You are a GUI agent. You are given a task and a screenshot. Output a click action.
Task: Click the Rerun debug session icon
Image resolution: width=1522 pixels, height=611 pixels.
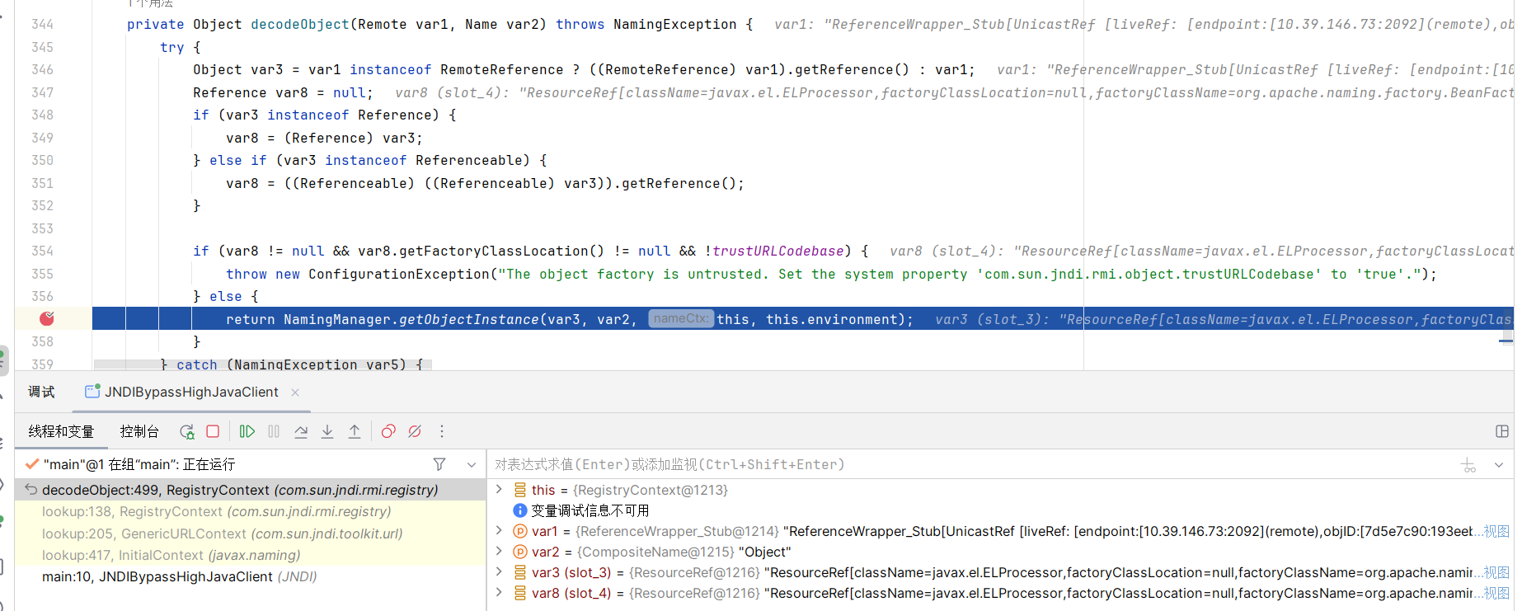(x=187, y=431)
